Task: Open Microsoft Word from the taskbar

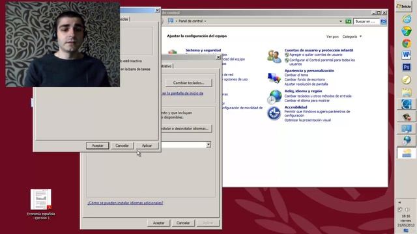Action: (x=407, y=55)
